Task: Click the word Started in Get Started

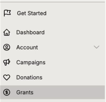Action: tap(37, 13)
